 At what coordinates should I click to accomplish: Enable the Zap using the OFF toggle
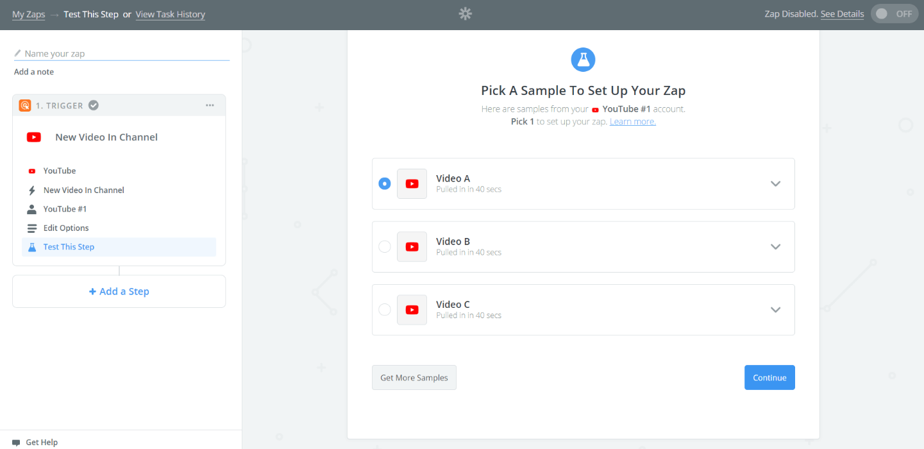(x=894, y=13)
